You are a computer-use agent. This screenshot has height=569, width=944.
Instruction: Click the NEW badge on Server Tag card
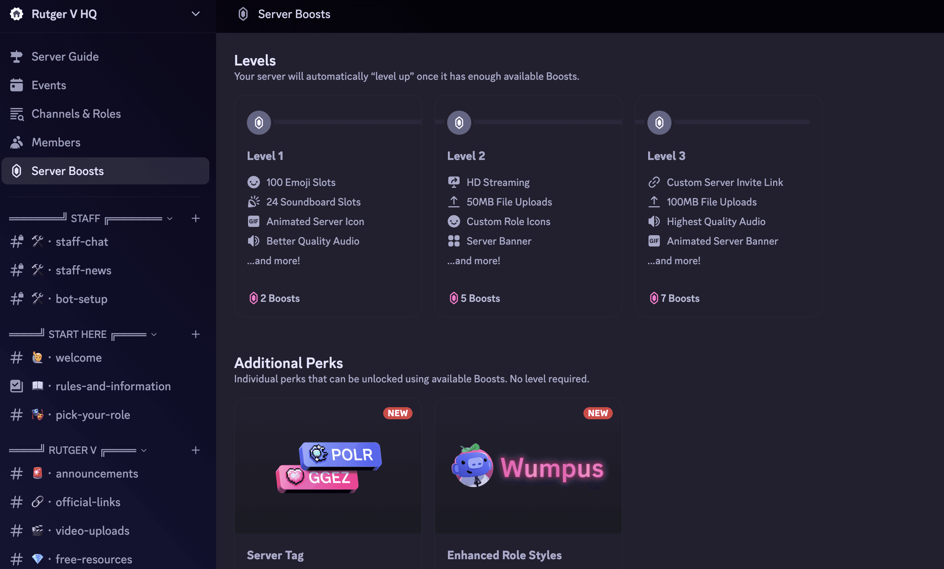(x=398, y=413)
